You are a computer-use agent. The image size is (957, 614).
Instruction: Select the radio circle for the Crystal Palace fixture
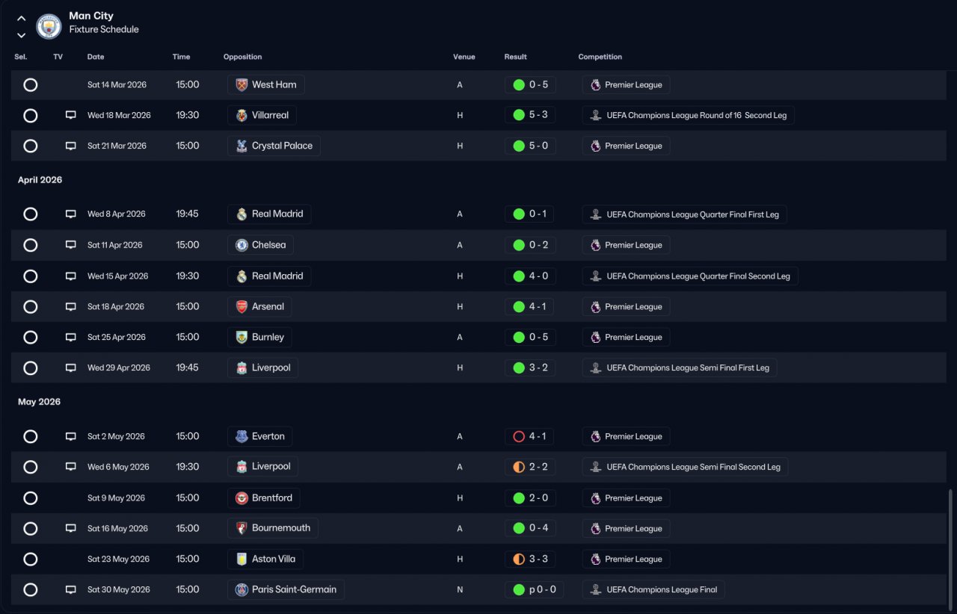(x=31, y=146)
